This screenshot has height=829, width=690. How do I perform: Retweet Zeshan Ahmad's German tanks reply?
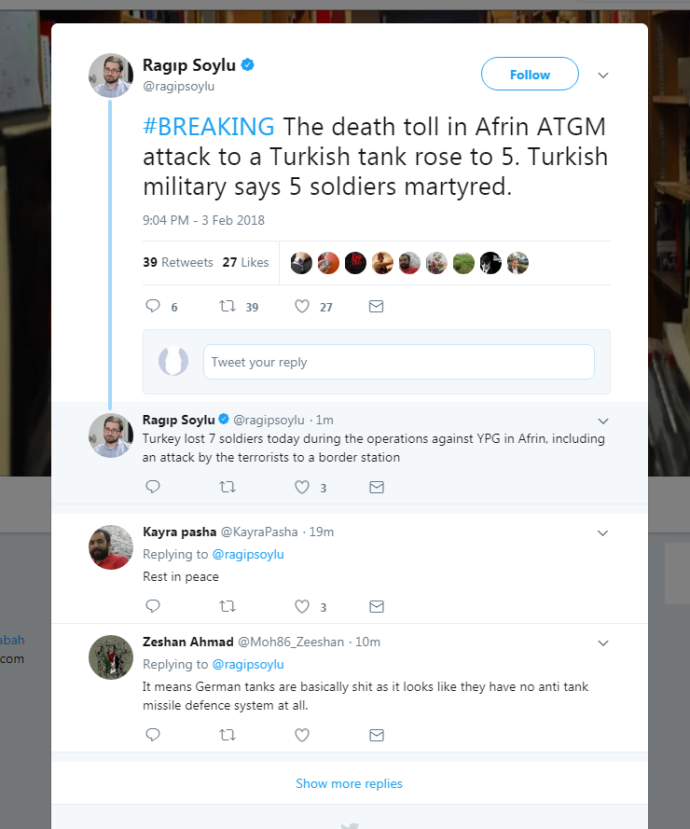[x=227, y=735]
